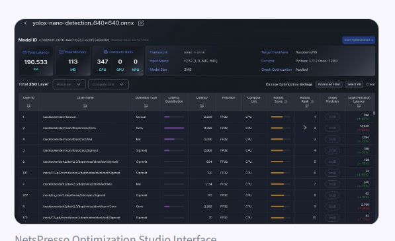Image resolution: width=395 pixels, height=241 pixels.
Task: Click the chip icon beside Compute Units
Action: [x=106, y=52]
